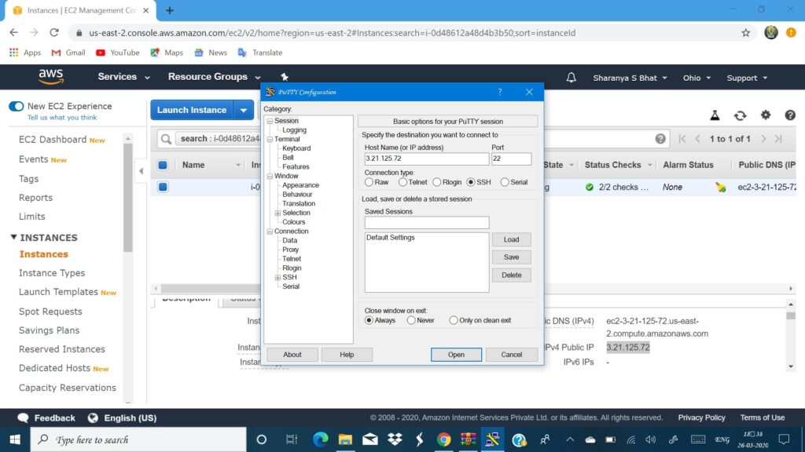Image resolution: width=805 pixels, height=452 pixels.
Task: Click Load saved session button
Action: click(x=511, y=239)
